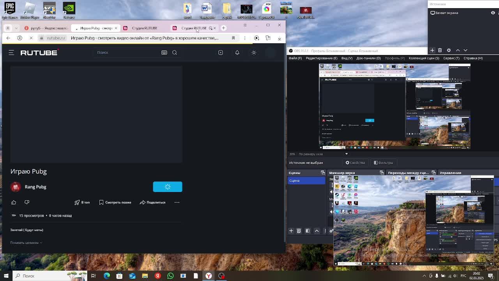This screenshot has height=281, width=499.
Task: Add a new source in OBS sources dock
Action: click(x=432, y=50)
